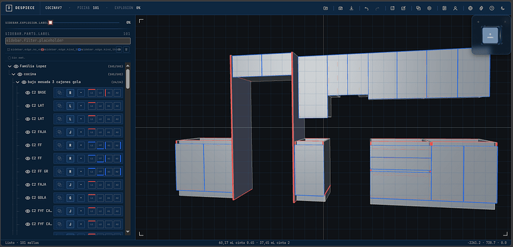Toggle L2 edge on the C2 FF GR row
This screenshot has width=513, height=247.
pyautogui.click(x=100, y=171)
